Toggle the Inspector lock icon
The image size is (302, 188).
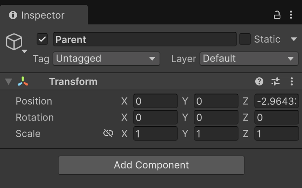(x=277, y=15)
